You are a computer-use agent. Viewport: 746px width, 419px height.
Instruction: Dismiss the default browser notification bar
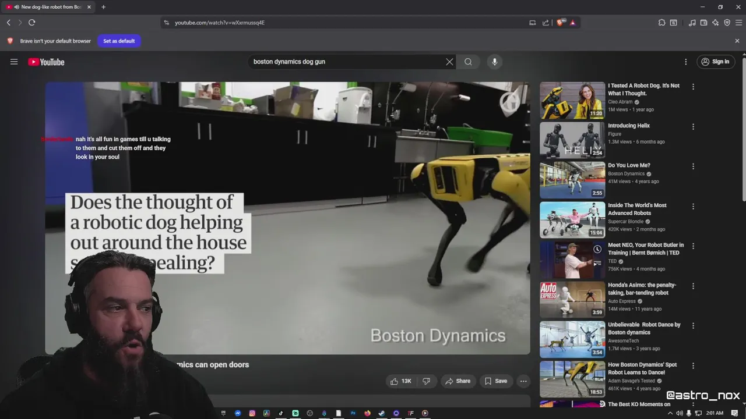click(x=737, y=41)
